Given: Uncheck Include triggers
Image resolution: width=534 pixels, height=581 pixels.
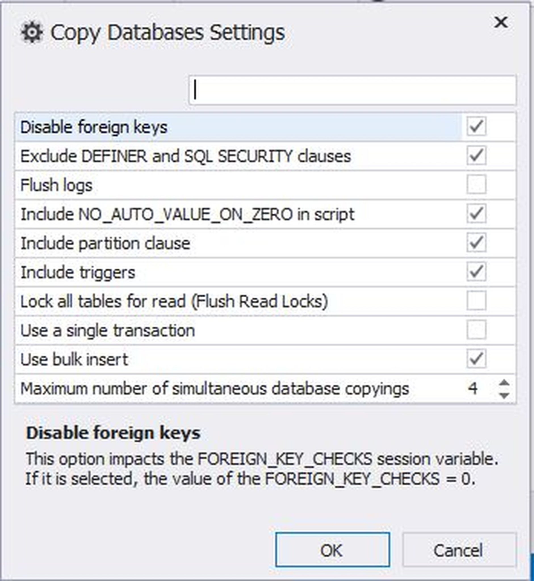Looking at the screenshot, I should (477, 271).
